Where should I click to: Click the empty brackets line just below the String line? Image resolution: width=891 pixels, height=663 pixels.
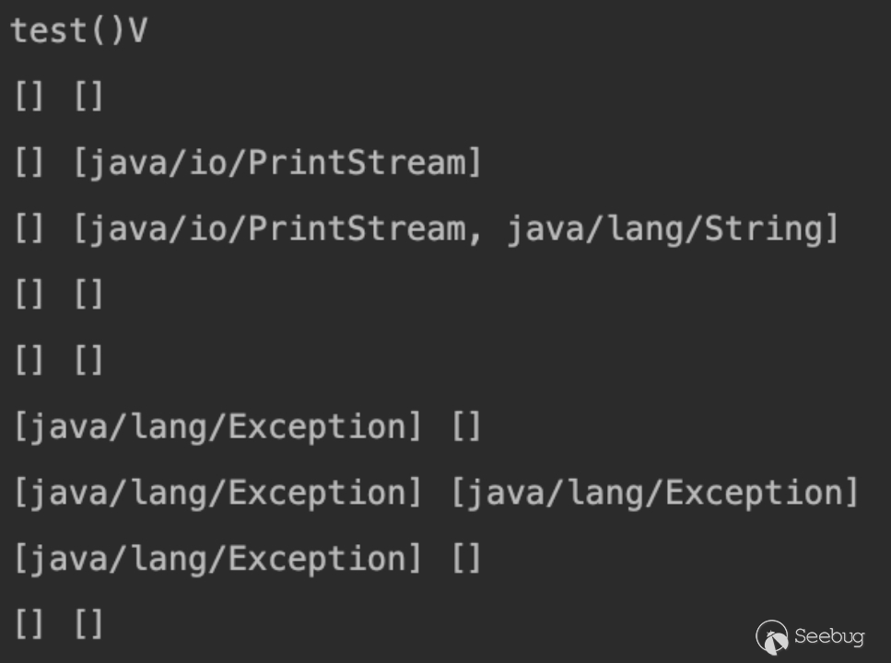click(58, 295)
